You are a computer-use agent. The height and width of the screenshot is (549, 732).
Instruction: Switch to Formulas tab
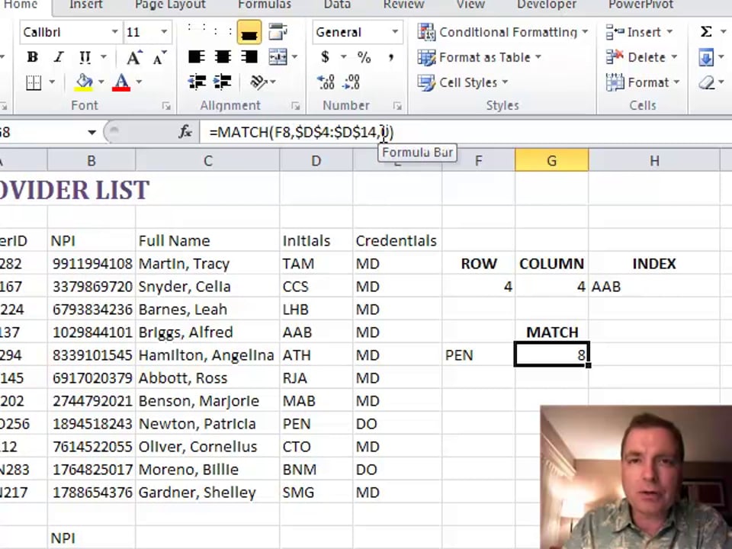tap(265, 5)
